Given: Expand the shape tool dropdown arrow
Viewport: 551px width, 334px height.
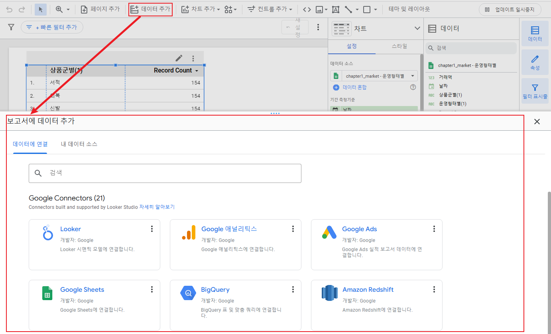Looking at the screenshot, I should [376, 10].
